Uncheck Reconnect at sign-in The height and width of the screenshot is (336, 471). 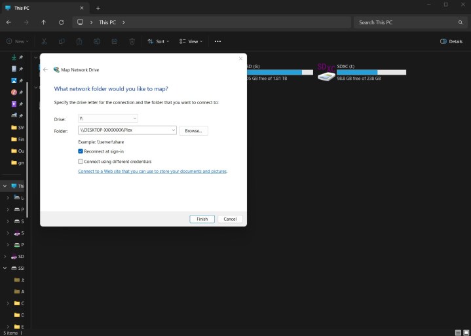coord(81,151)
